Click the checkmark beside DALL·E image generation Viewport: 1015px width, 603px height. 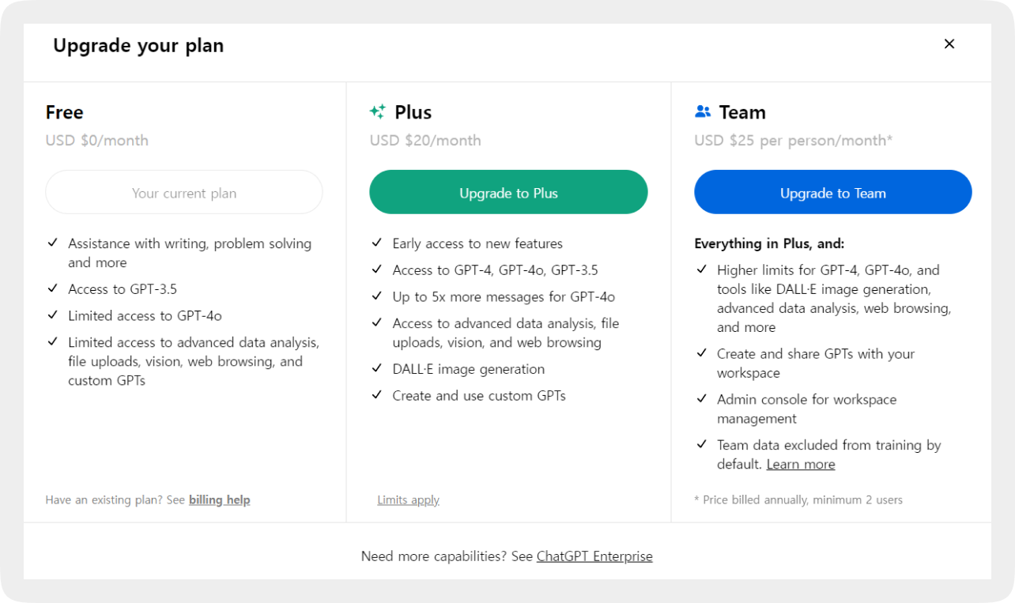click(x=377, y=368)
